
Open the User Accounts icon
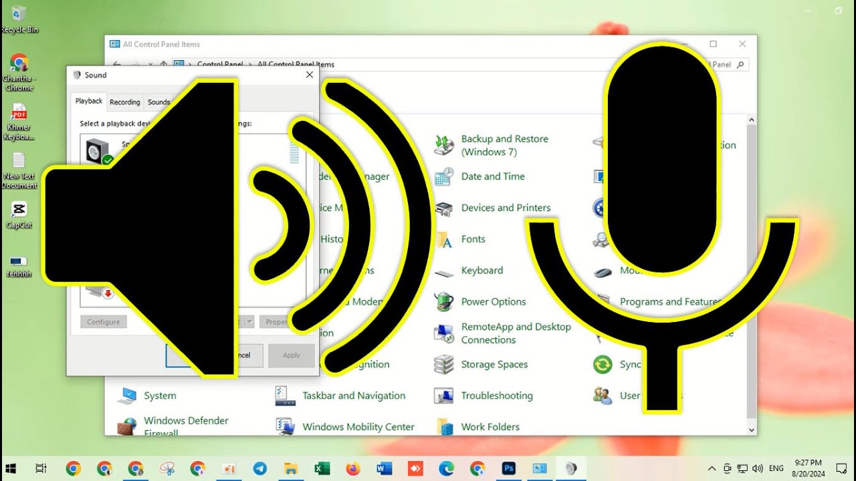tap(603, 395)
